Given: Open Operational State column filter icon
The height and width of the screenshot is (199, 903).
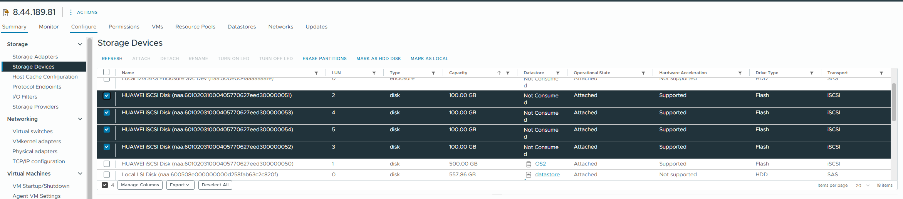Looking at the screenshot, I should tap(643, 73).
